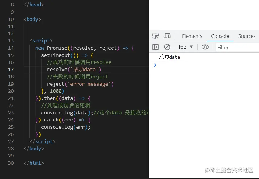The height and width of the screenshot is (179, 259).
Task: Place the cursor on resolve('成功data') line
Action: tap(74, 70)
